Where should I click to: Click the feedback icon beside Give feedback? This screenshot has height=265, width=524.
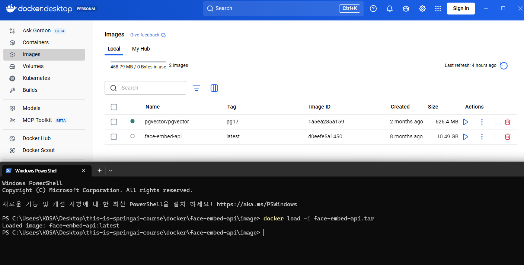click(163, 35)
